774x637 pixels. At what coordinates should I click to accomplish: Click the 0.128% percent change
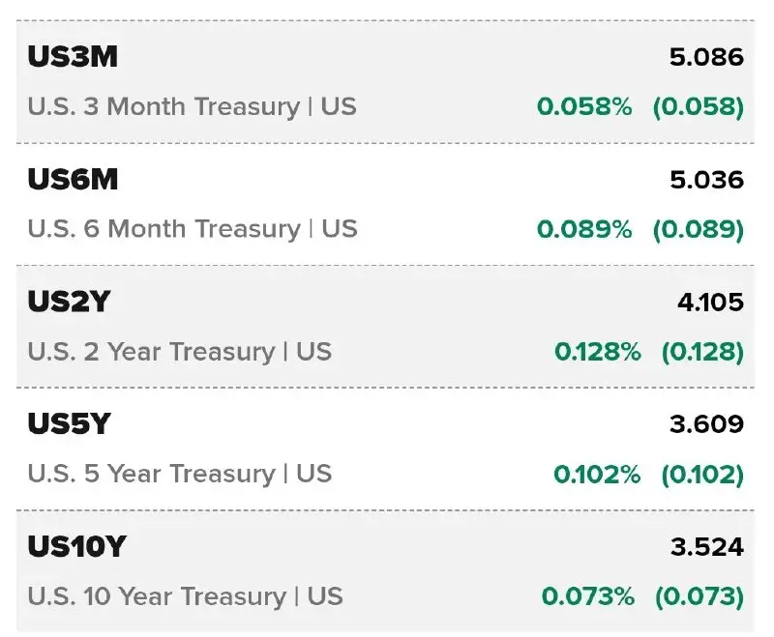[598, 352]
